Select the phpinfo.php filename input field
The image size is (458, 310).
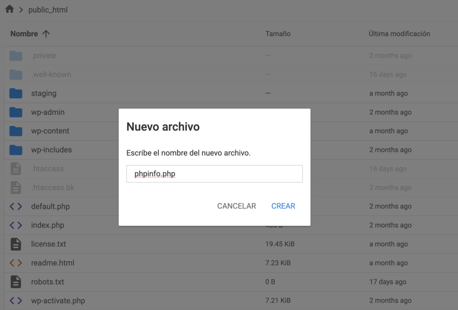point(214,174)
